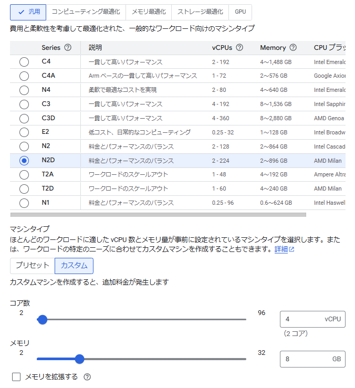The height and width of the screenshot is (388, 355).
Task: Enable the メモリを拡張する checkbox
Action: tap(16, 377)
